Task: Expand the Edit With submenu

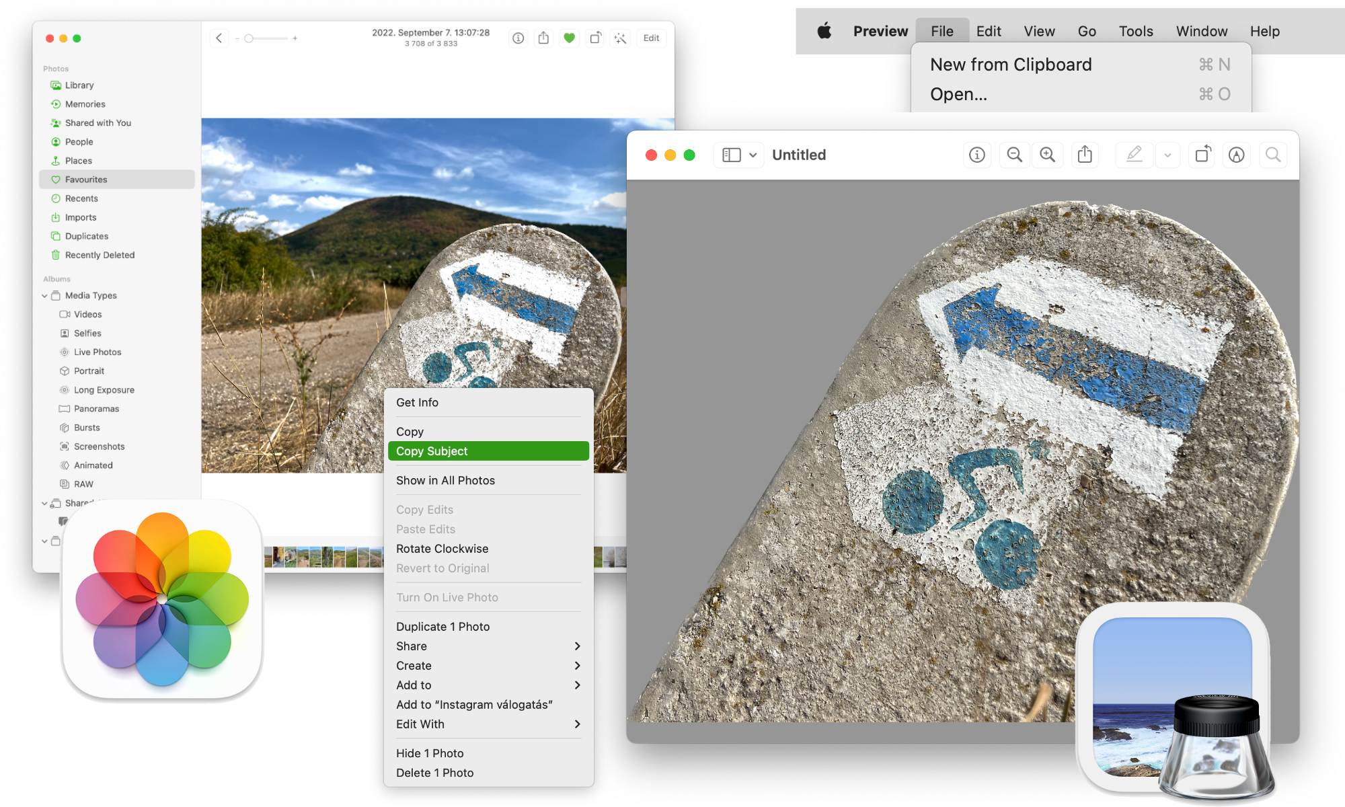Action: (488, 724)
